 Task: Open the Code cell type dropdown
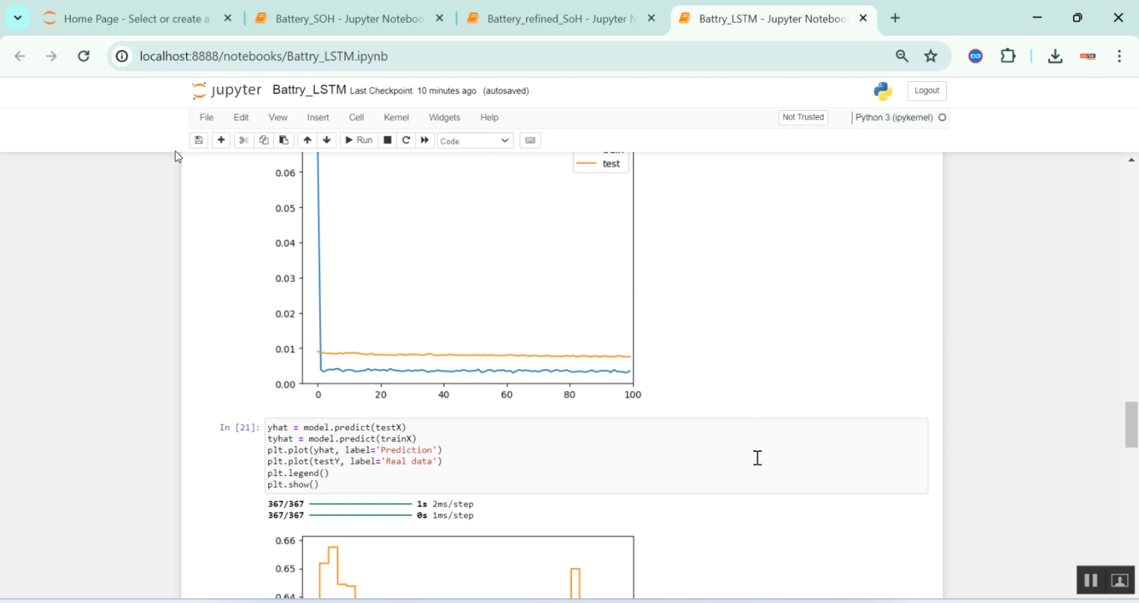pos(475,140)
